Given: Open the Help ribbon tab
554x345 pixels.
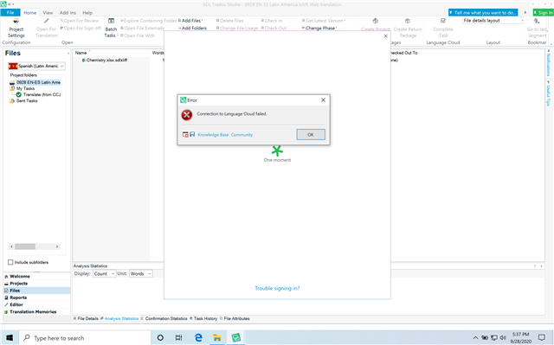Looking at the screenshot, I should coord(87,13).
